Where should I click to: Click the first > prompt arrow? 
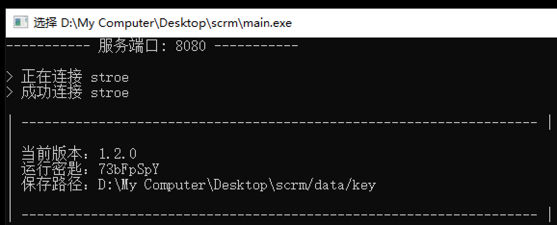tap(10, 77)
